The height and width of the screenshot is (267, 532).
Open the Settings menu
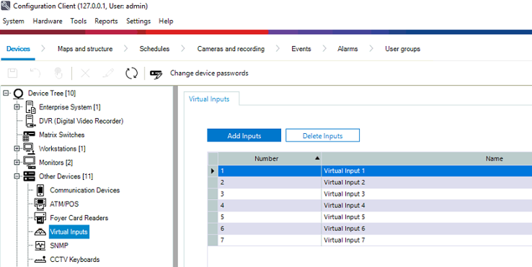click(138, 21)
